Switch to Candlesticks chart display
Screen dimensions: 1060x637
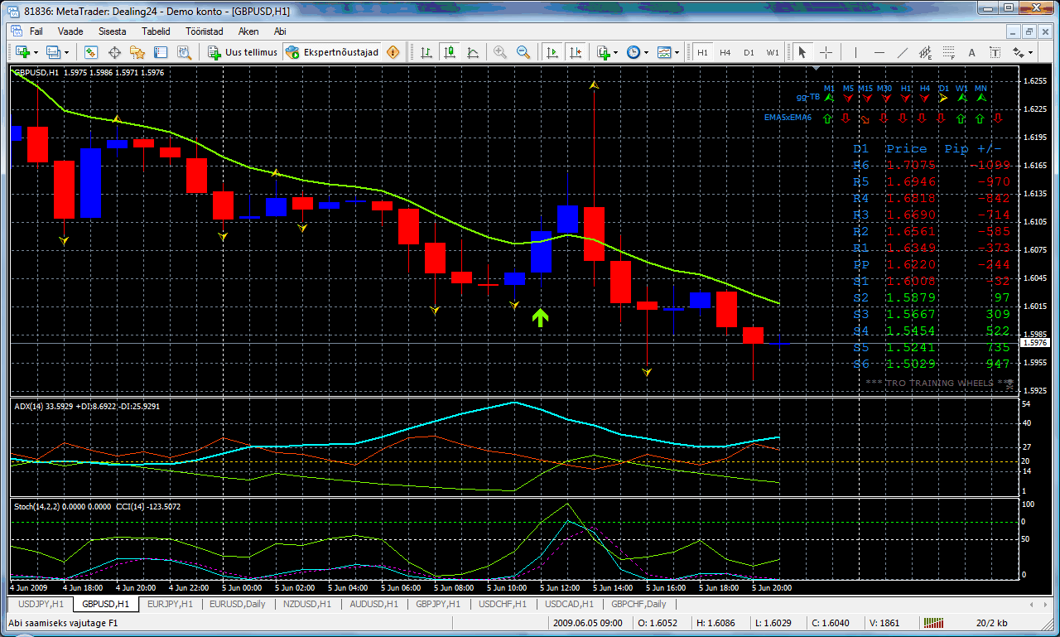[x=450, y=52]
